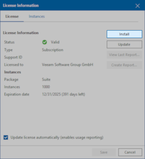Viewport: 145px width, 159px height.
Task: Toggle Update license automatically checkbox
Action: (x=6, y=137)
